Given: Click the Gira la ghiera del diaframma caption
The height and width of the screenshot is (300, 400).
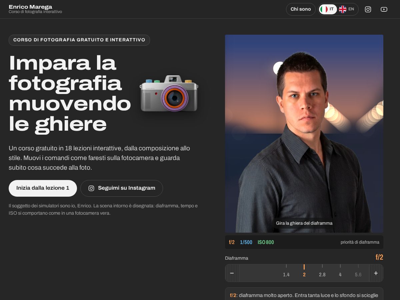Looking at the screenshot, I should pos(304,223).
